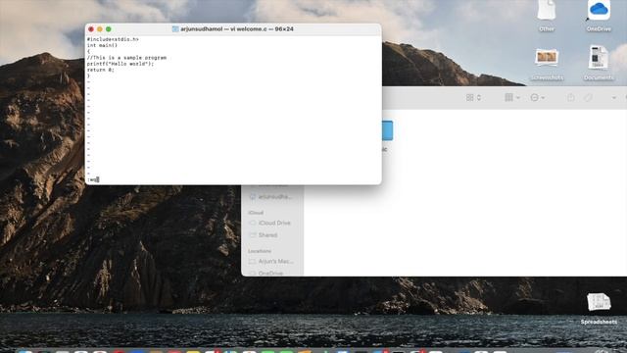This screenshot has height=353, width=627.
Task: Click the Share icon in Finder toolbar
Action: pyautogui.click(x=570, y=98)
